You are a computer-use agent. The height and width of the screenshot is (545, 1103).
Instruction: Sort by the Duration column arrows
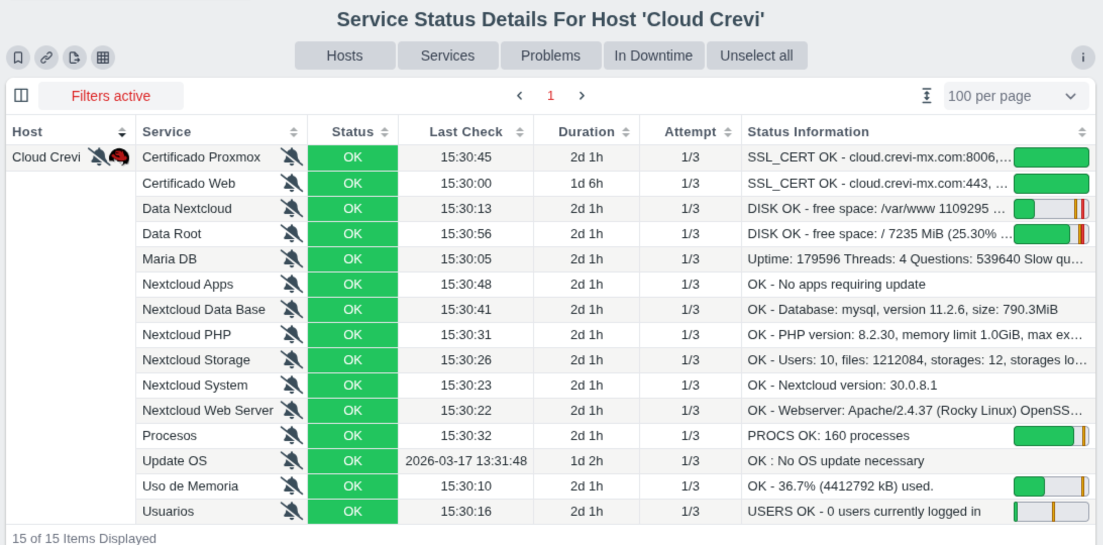point(626,132)
